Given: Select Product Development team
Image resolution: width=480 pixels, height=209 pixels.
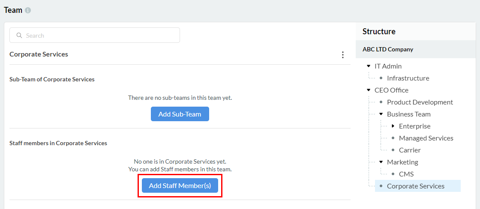Looking at the screenshot, I should pos(420,102).
